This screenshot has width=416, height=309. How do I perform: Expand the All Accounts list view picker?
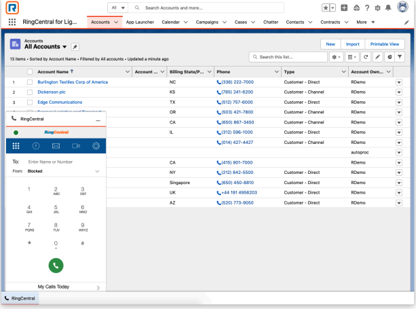[64, 47]
